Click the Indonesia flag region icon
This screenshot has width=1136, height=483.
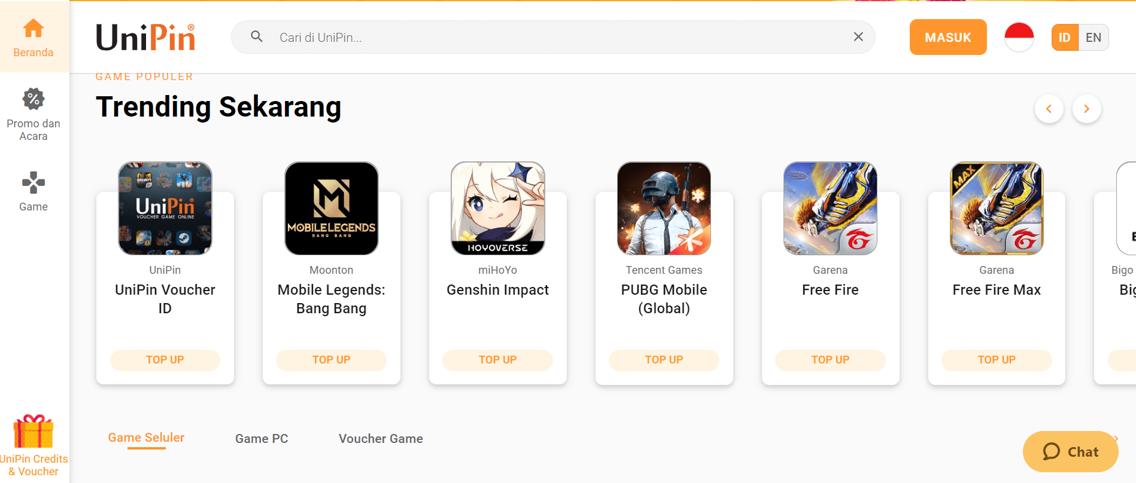(1019, 37)
